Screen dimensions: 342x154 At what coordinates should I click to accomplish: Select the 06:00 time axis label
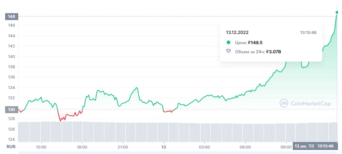coord(245,147)
